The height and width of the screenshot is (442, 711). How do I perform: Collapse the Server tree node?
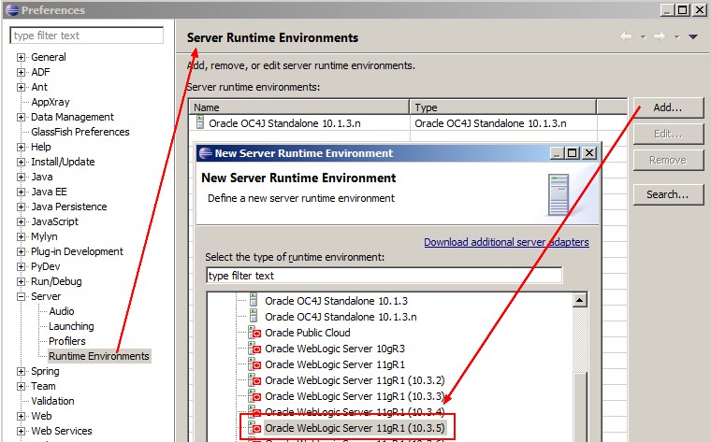point(21,296)
